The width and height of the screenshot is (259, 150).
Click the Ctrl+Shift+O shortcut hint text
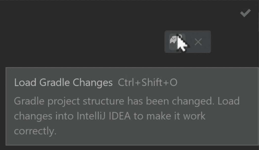[x=147, y=83]
